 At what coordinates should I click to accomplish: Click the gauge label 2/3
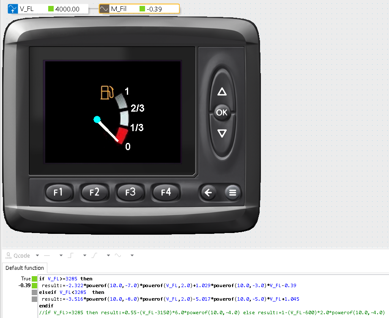pyautogui.click(x=137, y=108)
